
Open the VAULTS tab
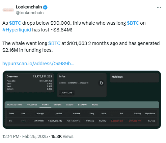pos(70,105)
